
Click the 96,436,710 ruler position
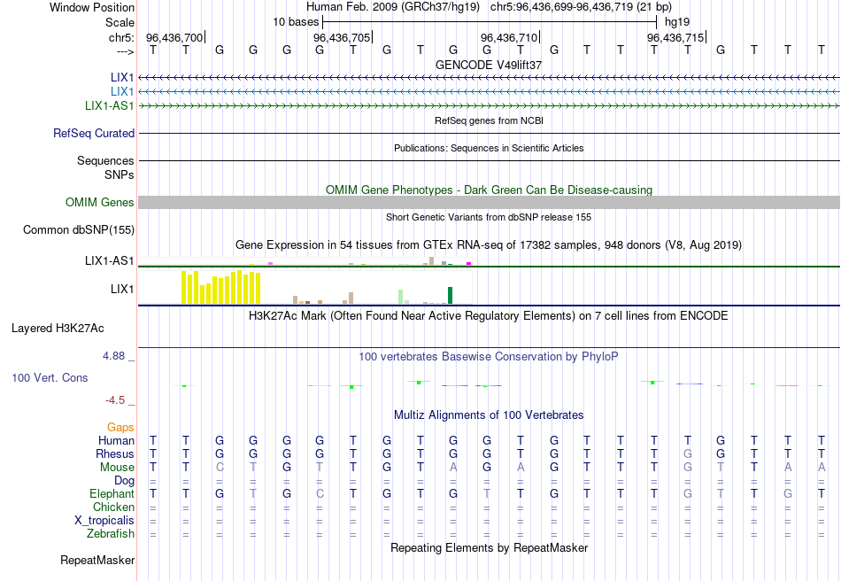tap(509, 37)
